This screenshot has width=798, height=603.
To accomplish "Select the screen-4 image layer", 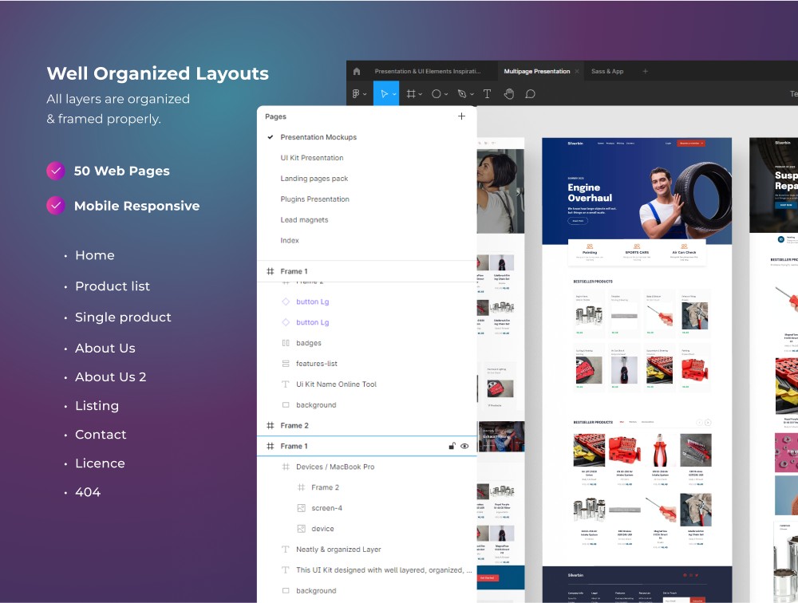I will click(326, 508).
